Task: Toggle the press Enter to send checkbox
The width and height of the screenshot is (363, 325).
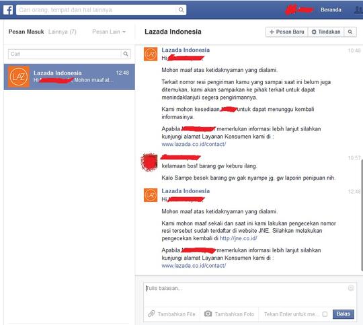Action: [x=325, y=314]
